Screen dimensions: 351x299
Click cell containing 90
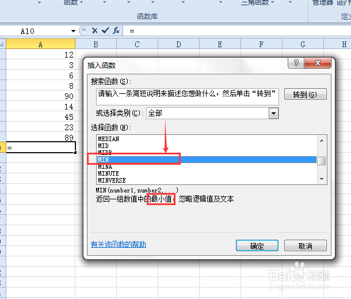coord(40,96)
